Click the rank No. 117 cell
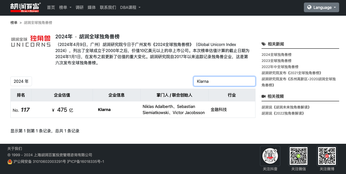Screen dimensions: 346x174 21,110
